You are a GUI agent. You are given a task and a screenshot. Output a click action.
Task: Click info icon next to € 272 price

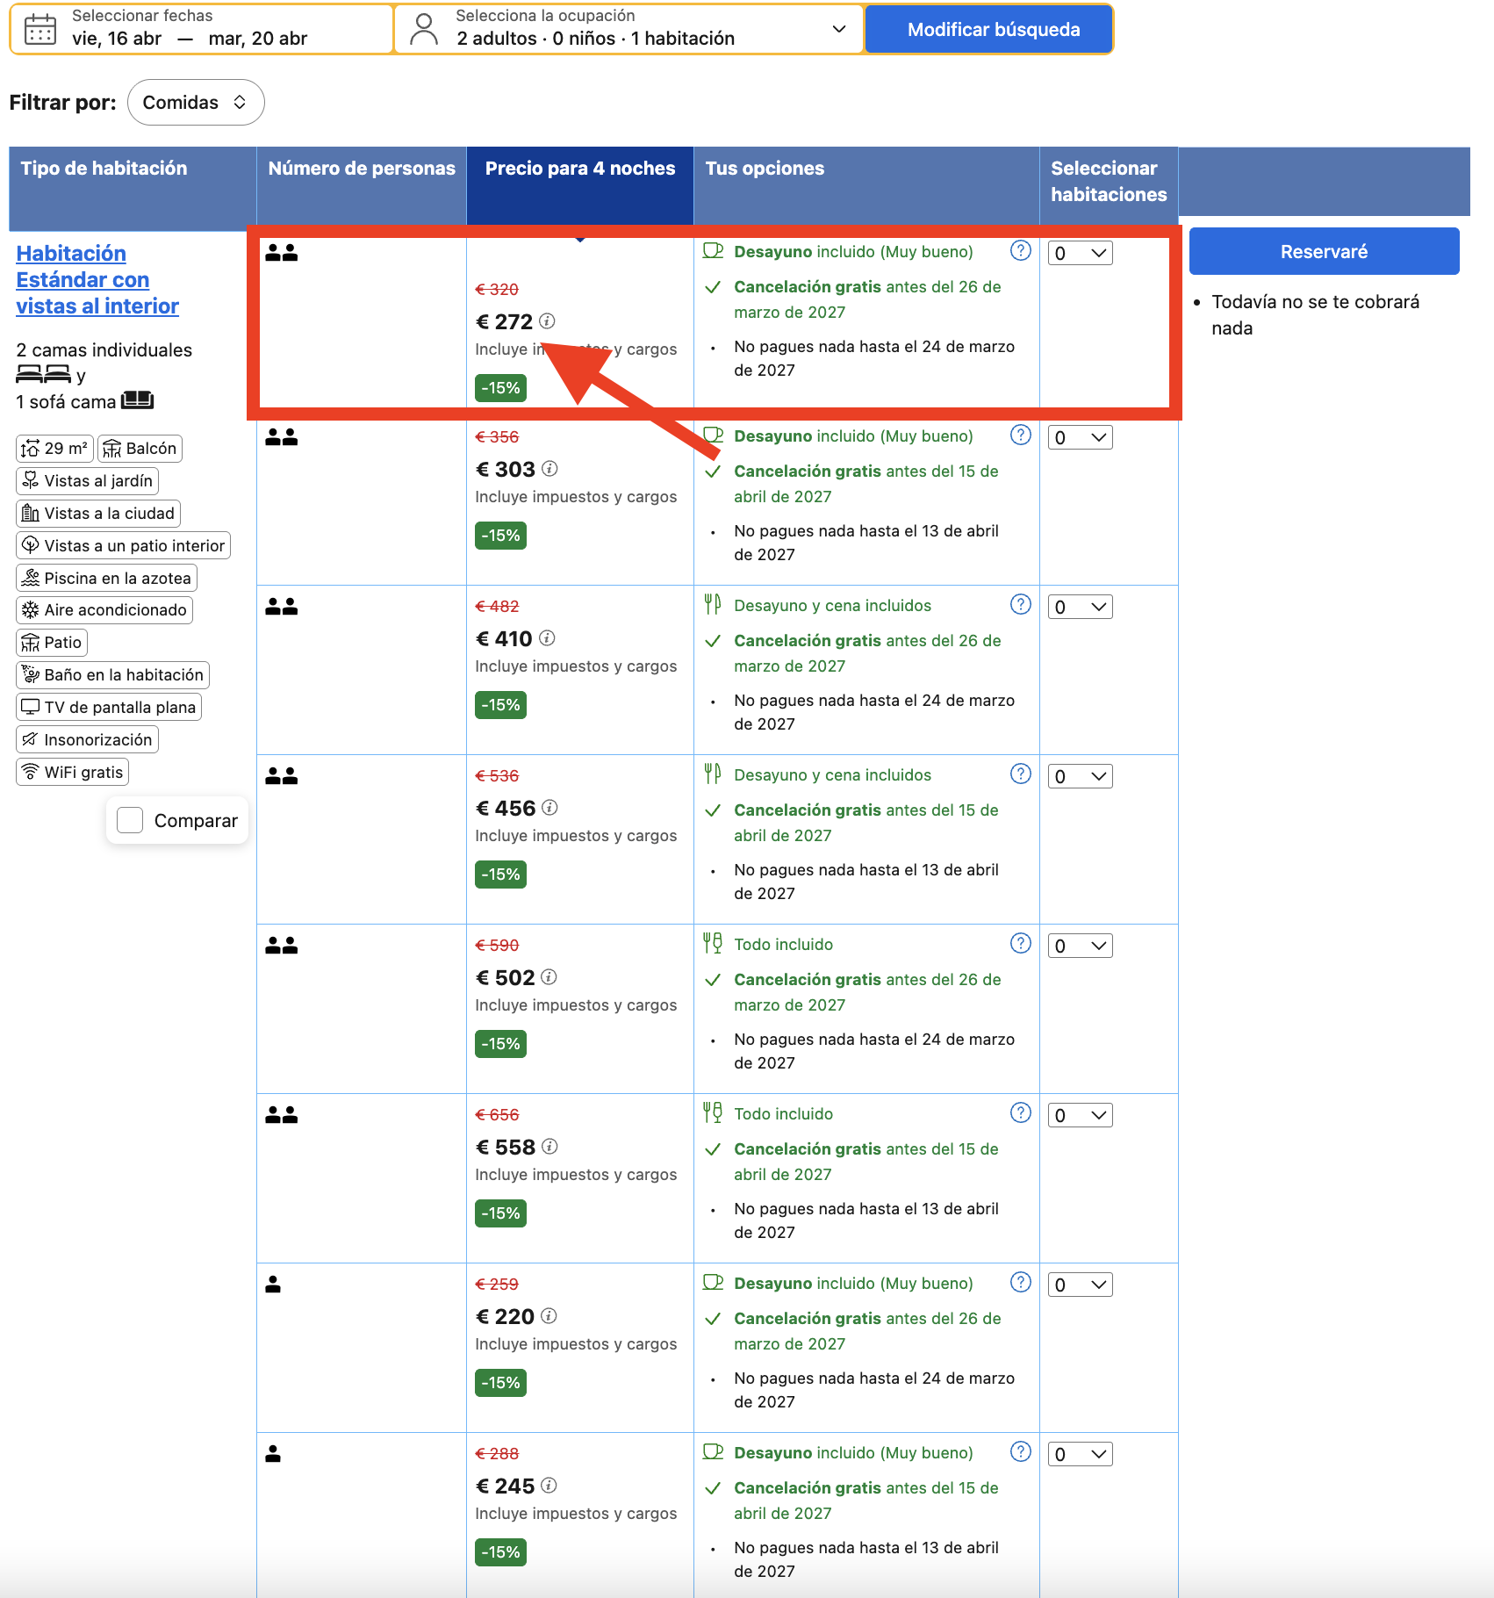point(547,321)
